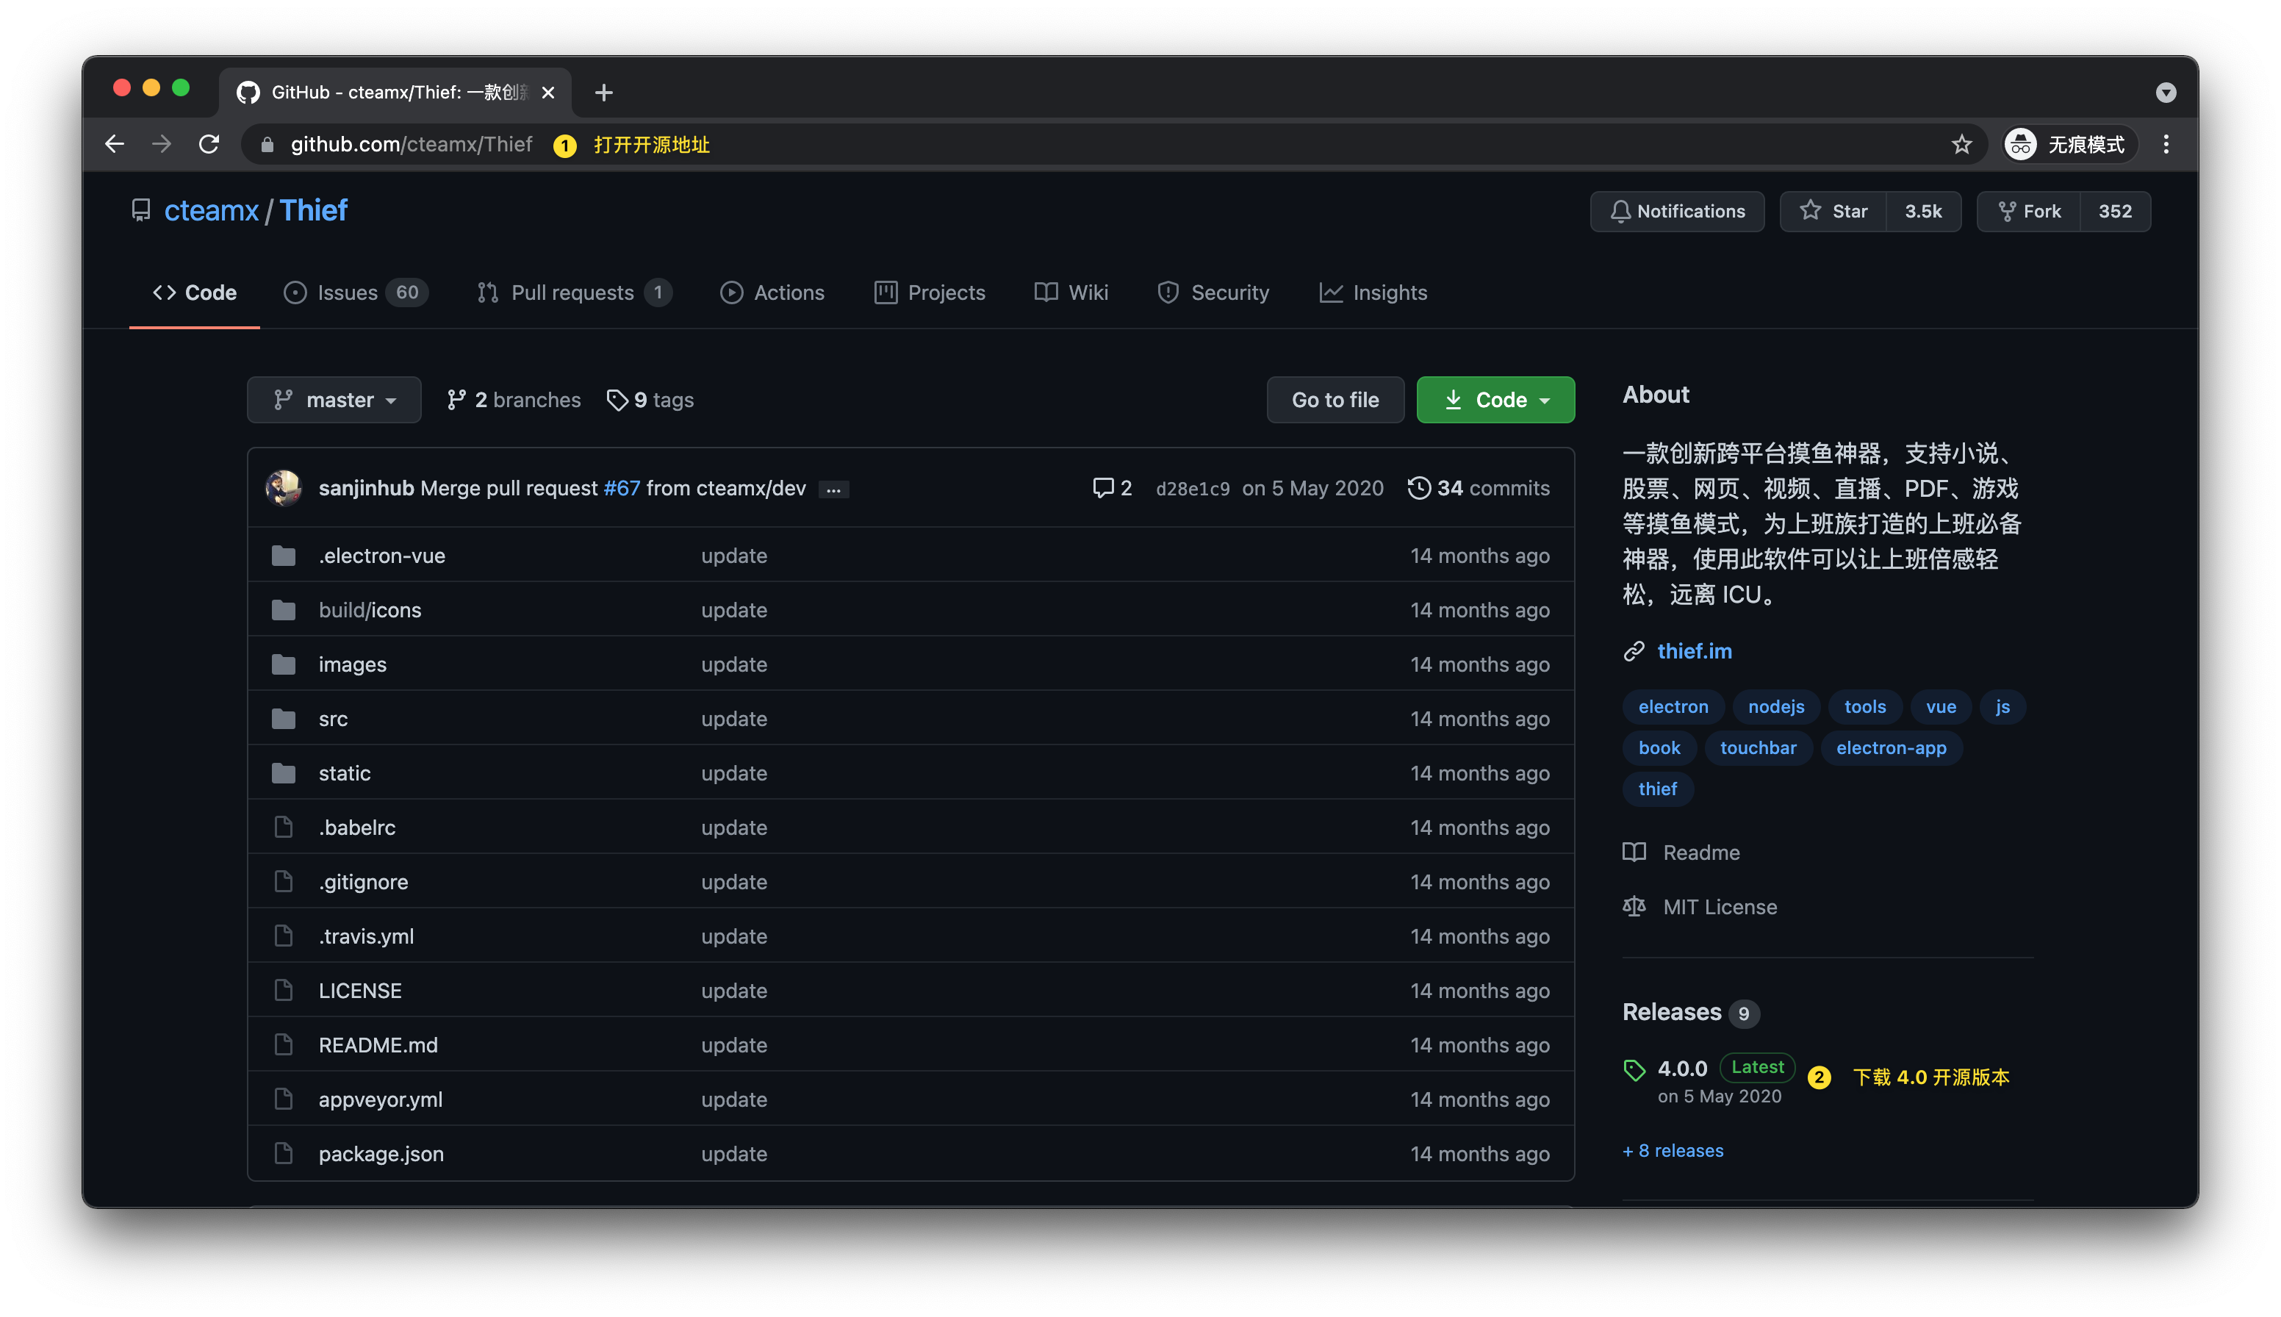Open pull request #67 link

point(622,487)
